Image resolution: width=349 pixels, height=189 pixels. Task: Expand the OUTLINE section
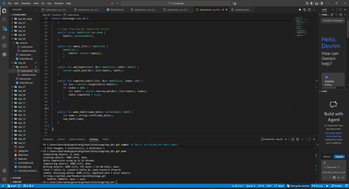coord(24,178)
